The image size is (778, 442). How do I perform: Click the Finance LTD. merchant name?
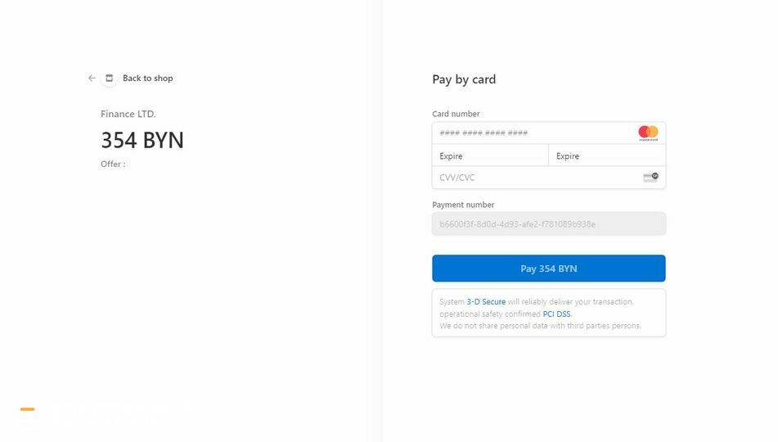coord(128,115)
